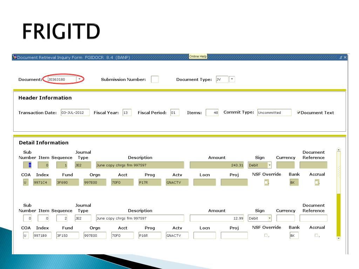Click the Transaction Date field 03-JUL-2012
This screenshot has height=269, width=359.
(75, 112)
